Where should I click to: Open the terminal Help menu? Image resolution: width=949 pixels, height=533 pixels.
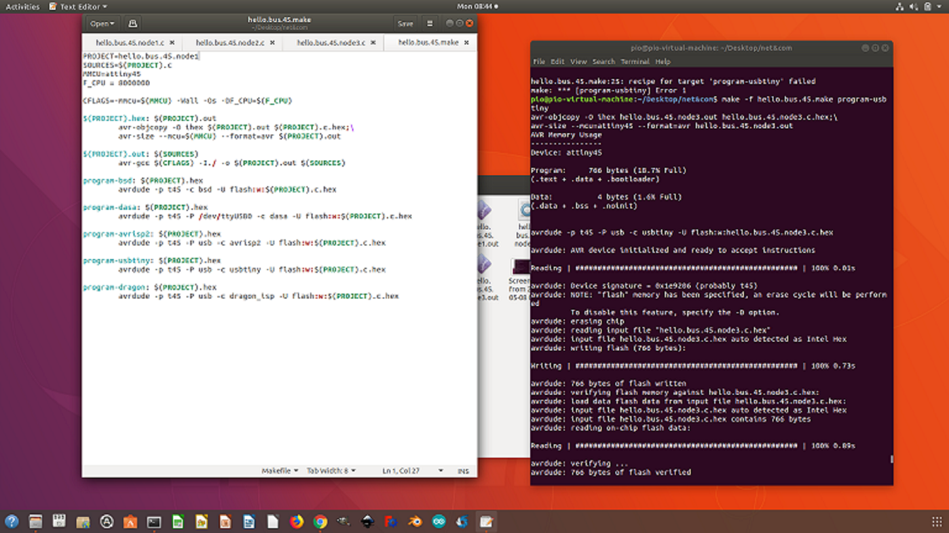662,61
